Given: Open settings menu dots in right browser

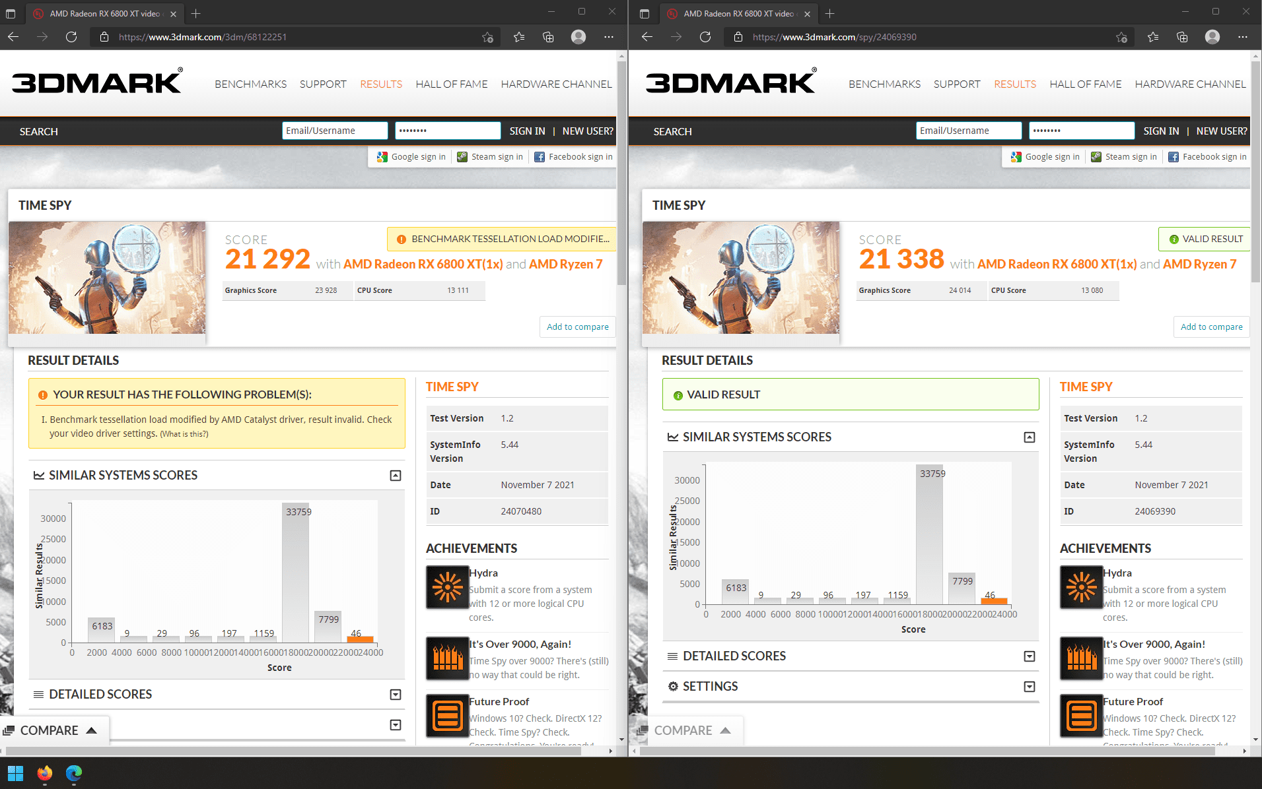Looking at the screenshot, I should click(x=1243, y=37).
